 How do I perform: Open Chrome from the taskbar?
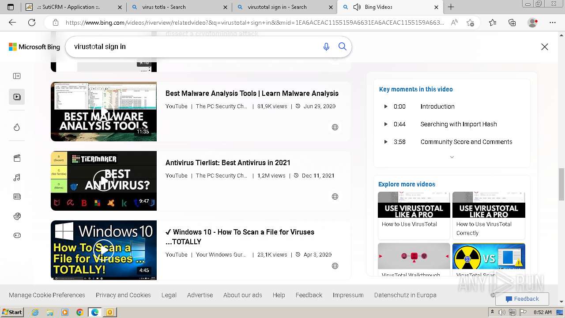click(x=80, y=312)
